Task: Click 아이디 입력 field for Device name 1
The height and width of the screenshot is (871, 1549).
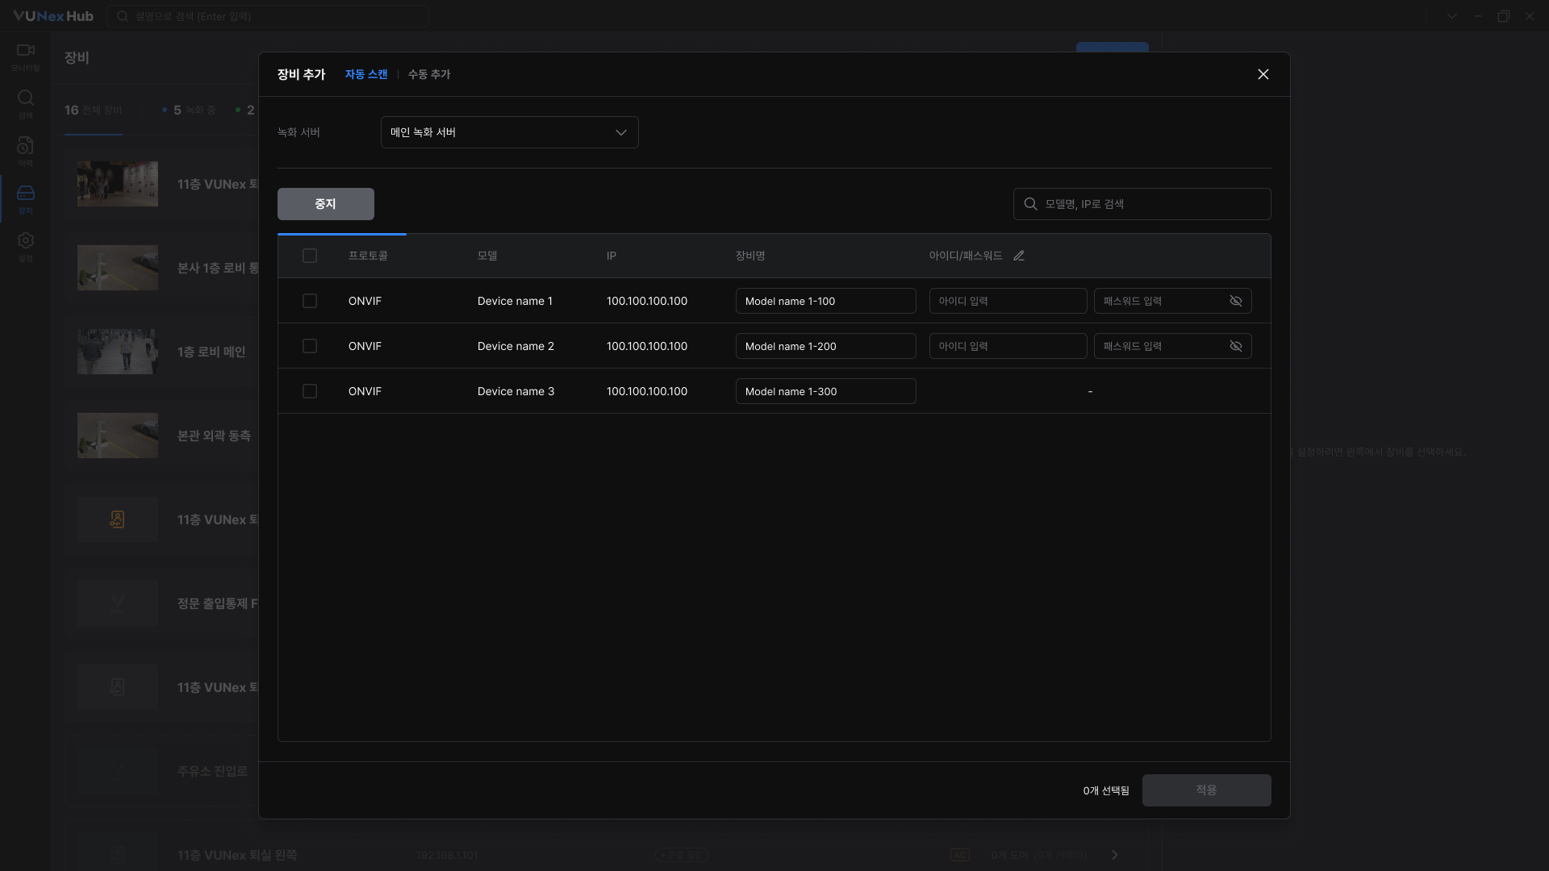Action: click(x=1008, y=301)
